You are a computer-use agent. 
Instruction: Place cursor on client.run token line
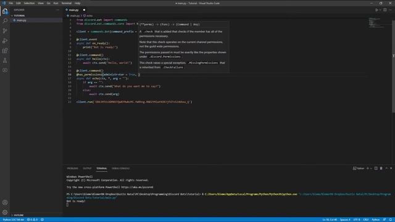(135, 102)
